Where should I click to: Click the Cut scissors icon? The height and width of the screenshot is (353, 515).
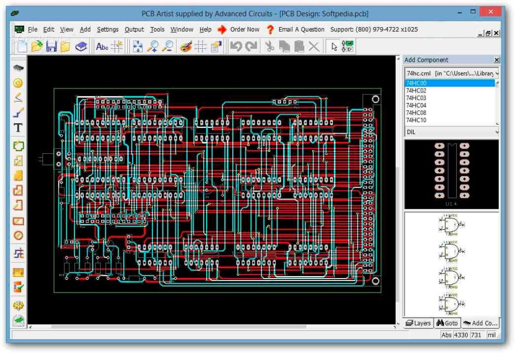point(270,47)
